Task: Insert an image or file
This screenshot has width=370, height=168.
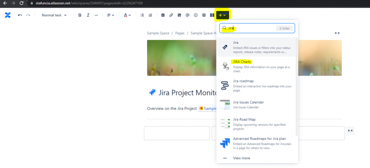Action: [x=179, y=15]
